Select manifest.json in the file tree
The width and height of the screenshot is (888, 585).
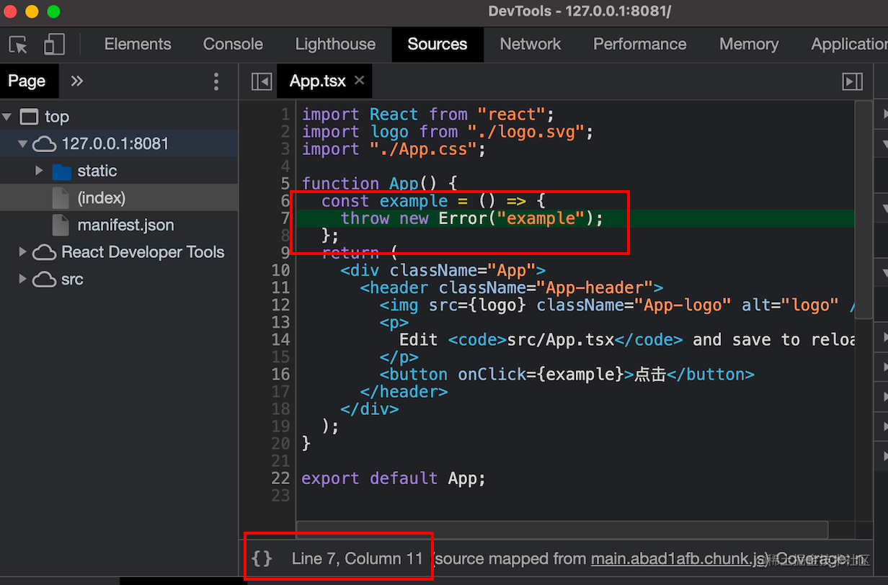[x=125, y=225]
